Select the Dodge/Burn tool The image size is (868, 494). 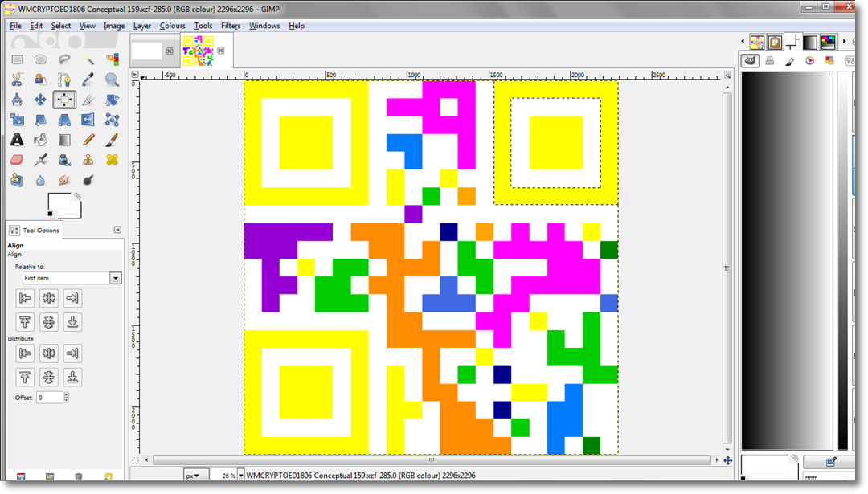(88, 180)
